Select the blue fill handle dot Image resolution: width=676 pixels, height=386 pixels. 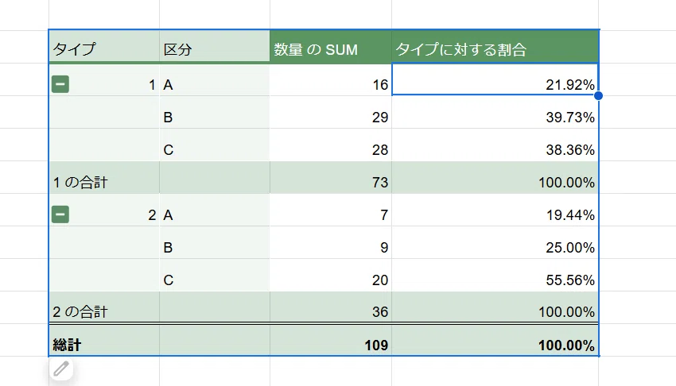[x=598, y=95]
